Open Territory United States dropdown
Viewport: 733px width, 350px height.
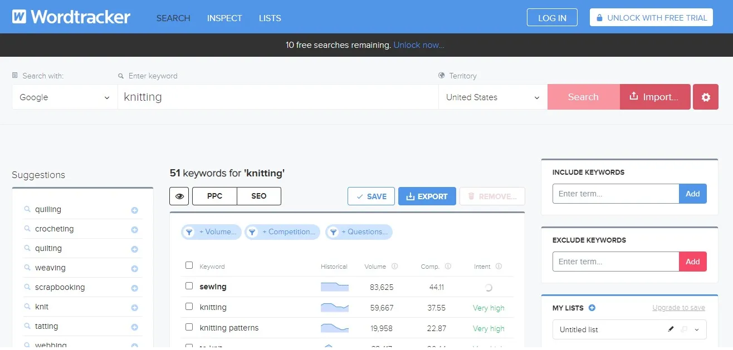(493, 97)
